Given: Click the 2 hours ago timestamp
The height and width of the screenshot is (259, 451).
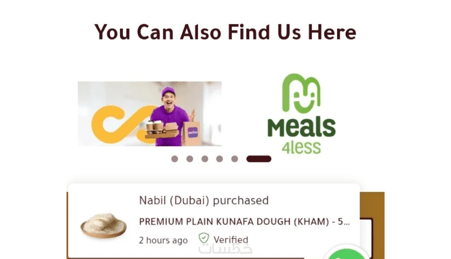Looking at the screenshot, I should point(163,240).
